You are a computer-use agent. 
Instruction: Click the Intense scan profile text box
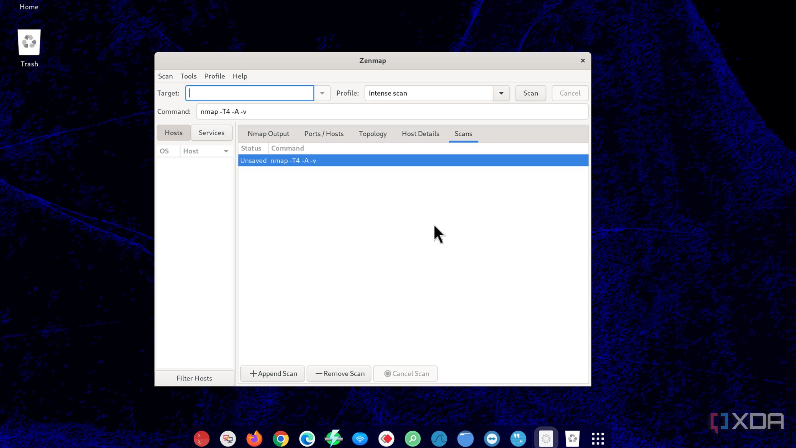pos(429,93)
